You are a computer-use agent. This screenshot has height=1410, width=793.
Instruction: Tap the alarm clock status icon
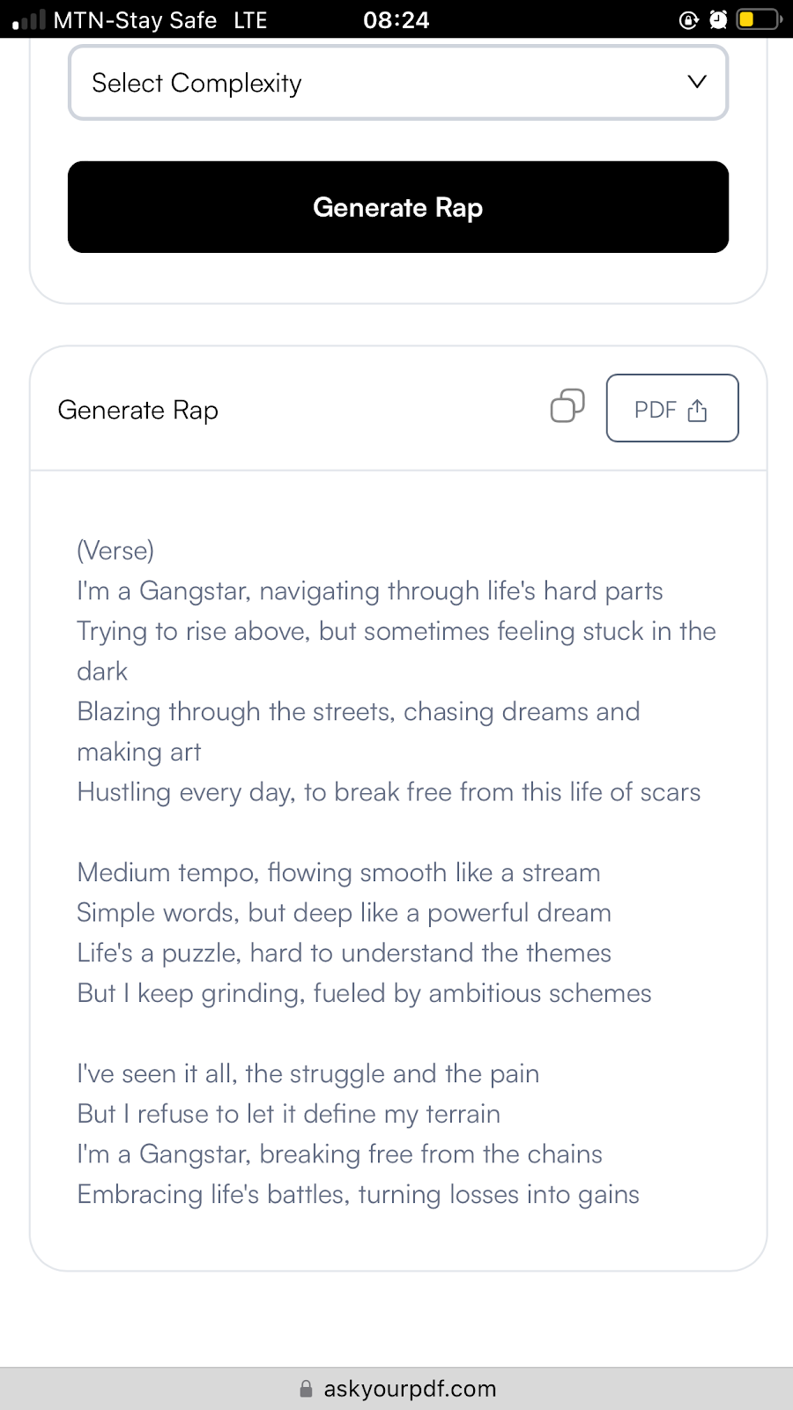pyautogui.click(x=718, y=19)
